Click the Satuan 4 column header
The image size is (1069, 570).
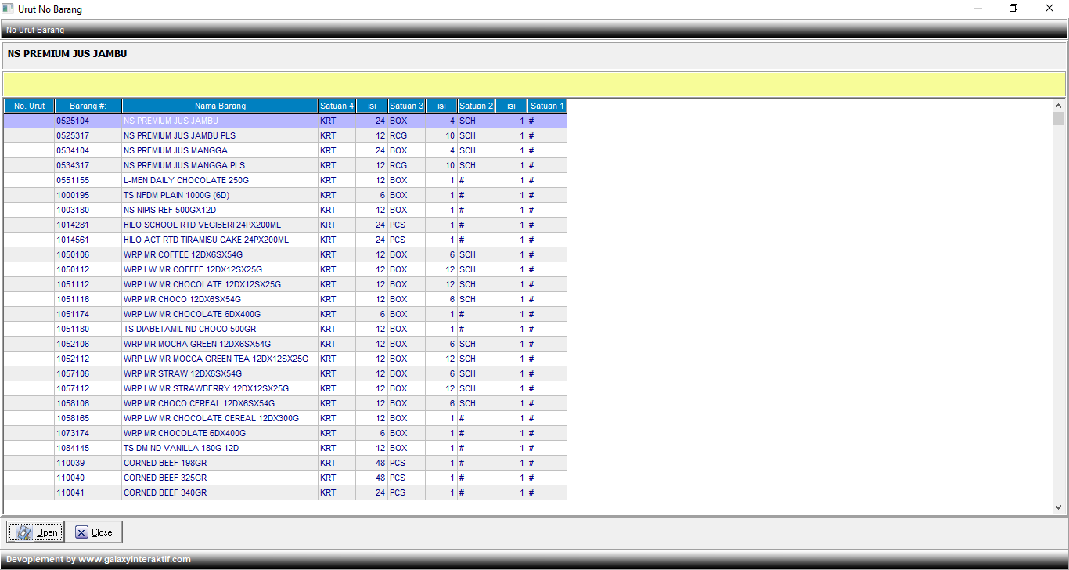click(337, 106)
